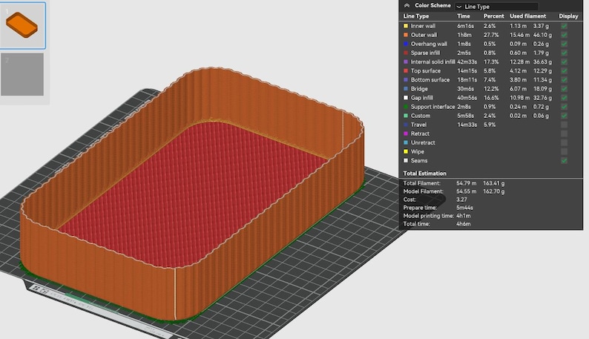Click the green Support interface swatch
This screenshot has height=339, width=589.
pyautogui.click(x=406, y=107)
